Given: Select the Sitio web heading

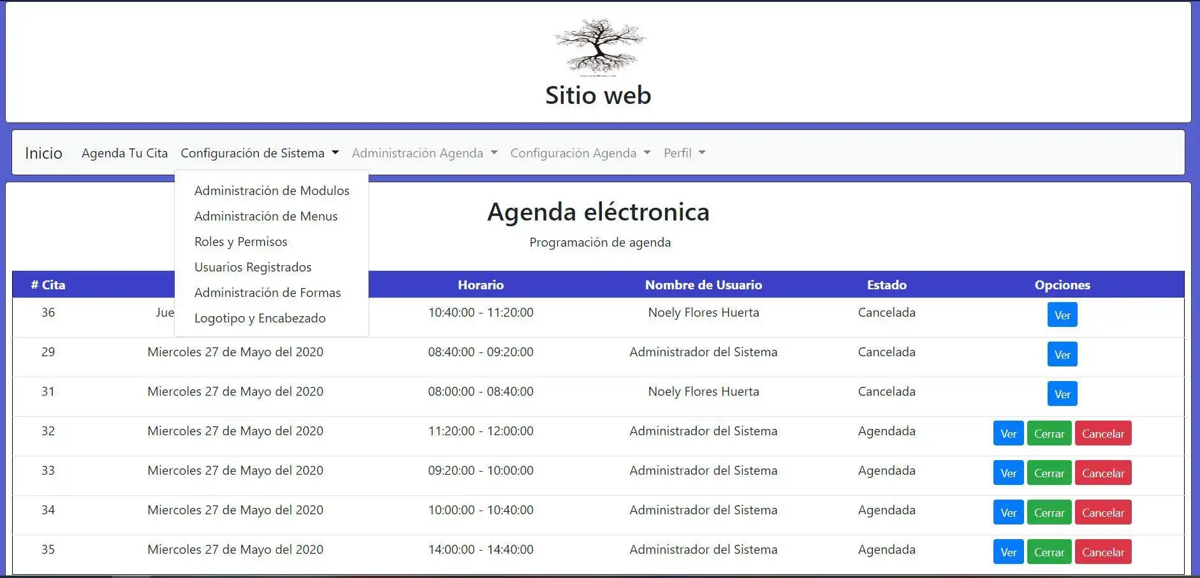Looking at the screenshot, I should tap(598, 95).
